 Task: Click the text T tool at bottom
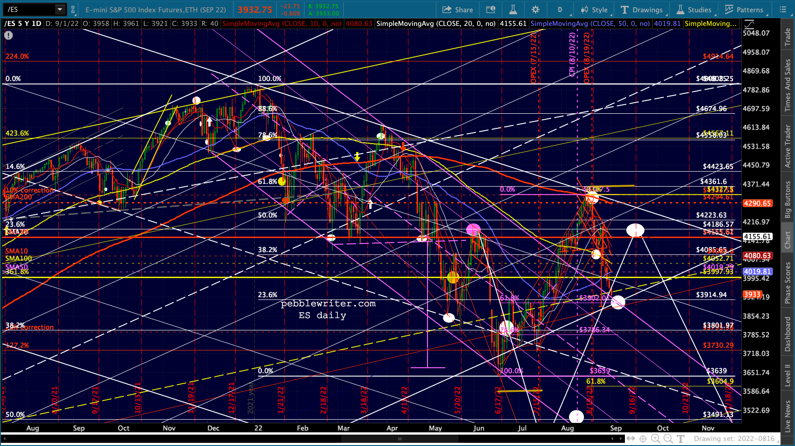point(681,439)
